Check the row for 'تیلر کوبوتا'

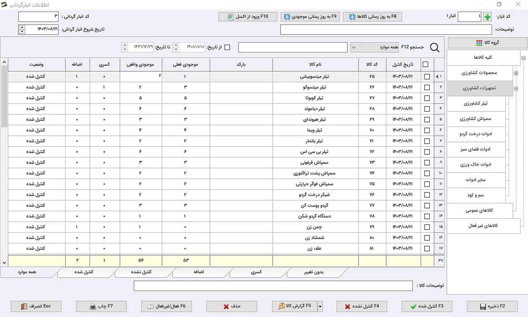[x=427, y=98]
